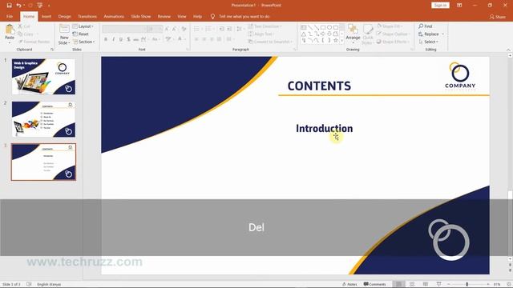Viewport: 513px width, 288px height.
Task: Click the CONTENTS title on the slide
Action: click(319, 86)
